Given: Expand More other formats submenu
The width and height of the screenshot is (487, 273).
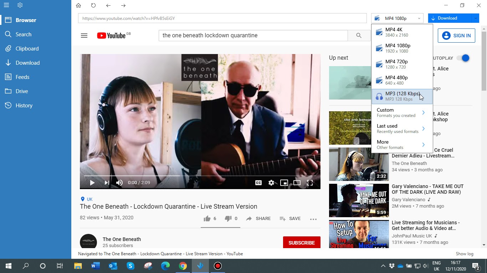Looking at the screenshot, I should click(x=402, y=145).
